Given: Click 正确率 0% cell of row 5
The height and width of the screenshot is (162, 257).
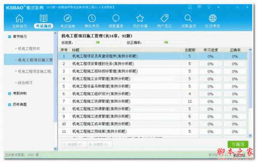Looking at the screenshot, I should coord(235,87).
